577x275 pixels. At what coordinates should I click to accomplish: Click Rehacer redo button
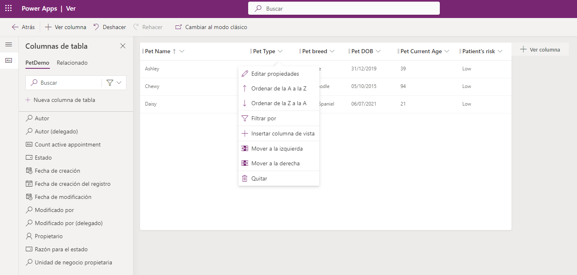[148, 27]
